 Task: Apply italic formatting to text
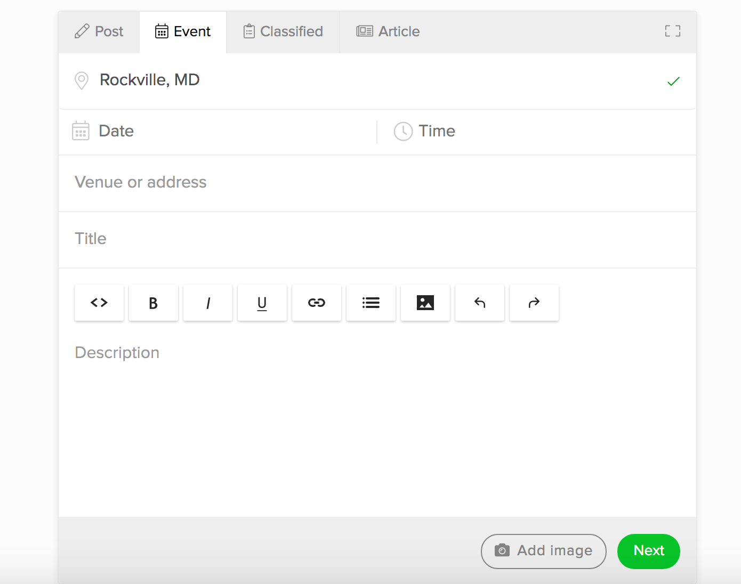tap(208, 303)
